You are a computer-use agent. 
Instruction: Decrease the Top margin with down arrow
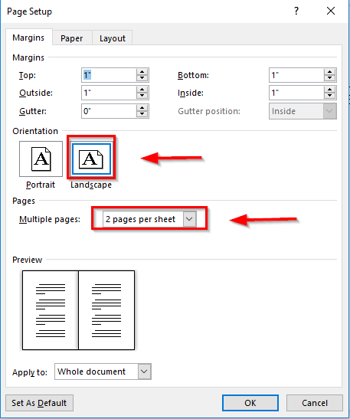[x=142, y=78]
